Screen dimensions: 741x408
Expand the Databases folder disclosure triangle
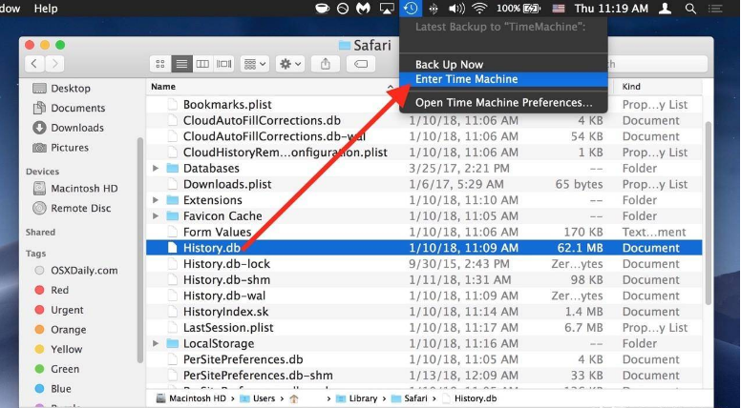point(156,169)
